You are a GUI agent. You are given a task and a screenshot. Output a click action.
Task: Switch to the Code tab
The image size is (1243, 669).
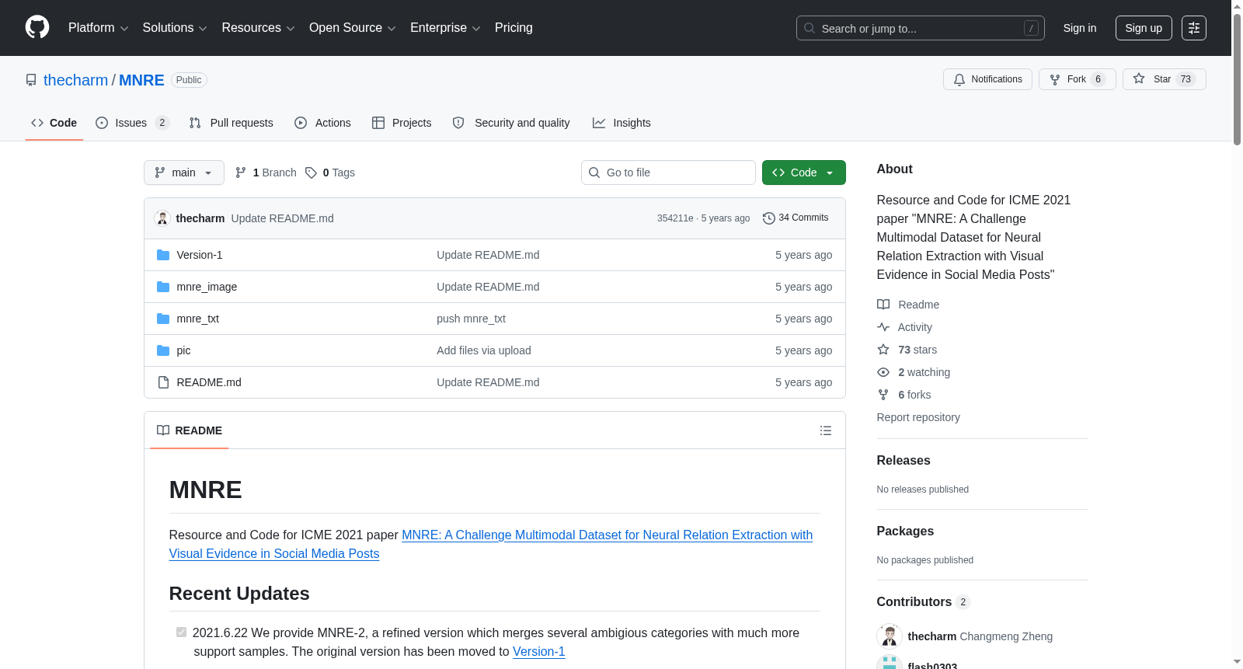54,123
